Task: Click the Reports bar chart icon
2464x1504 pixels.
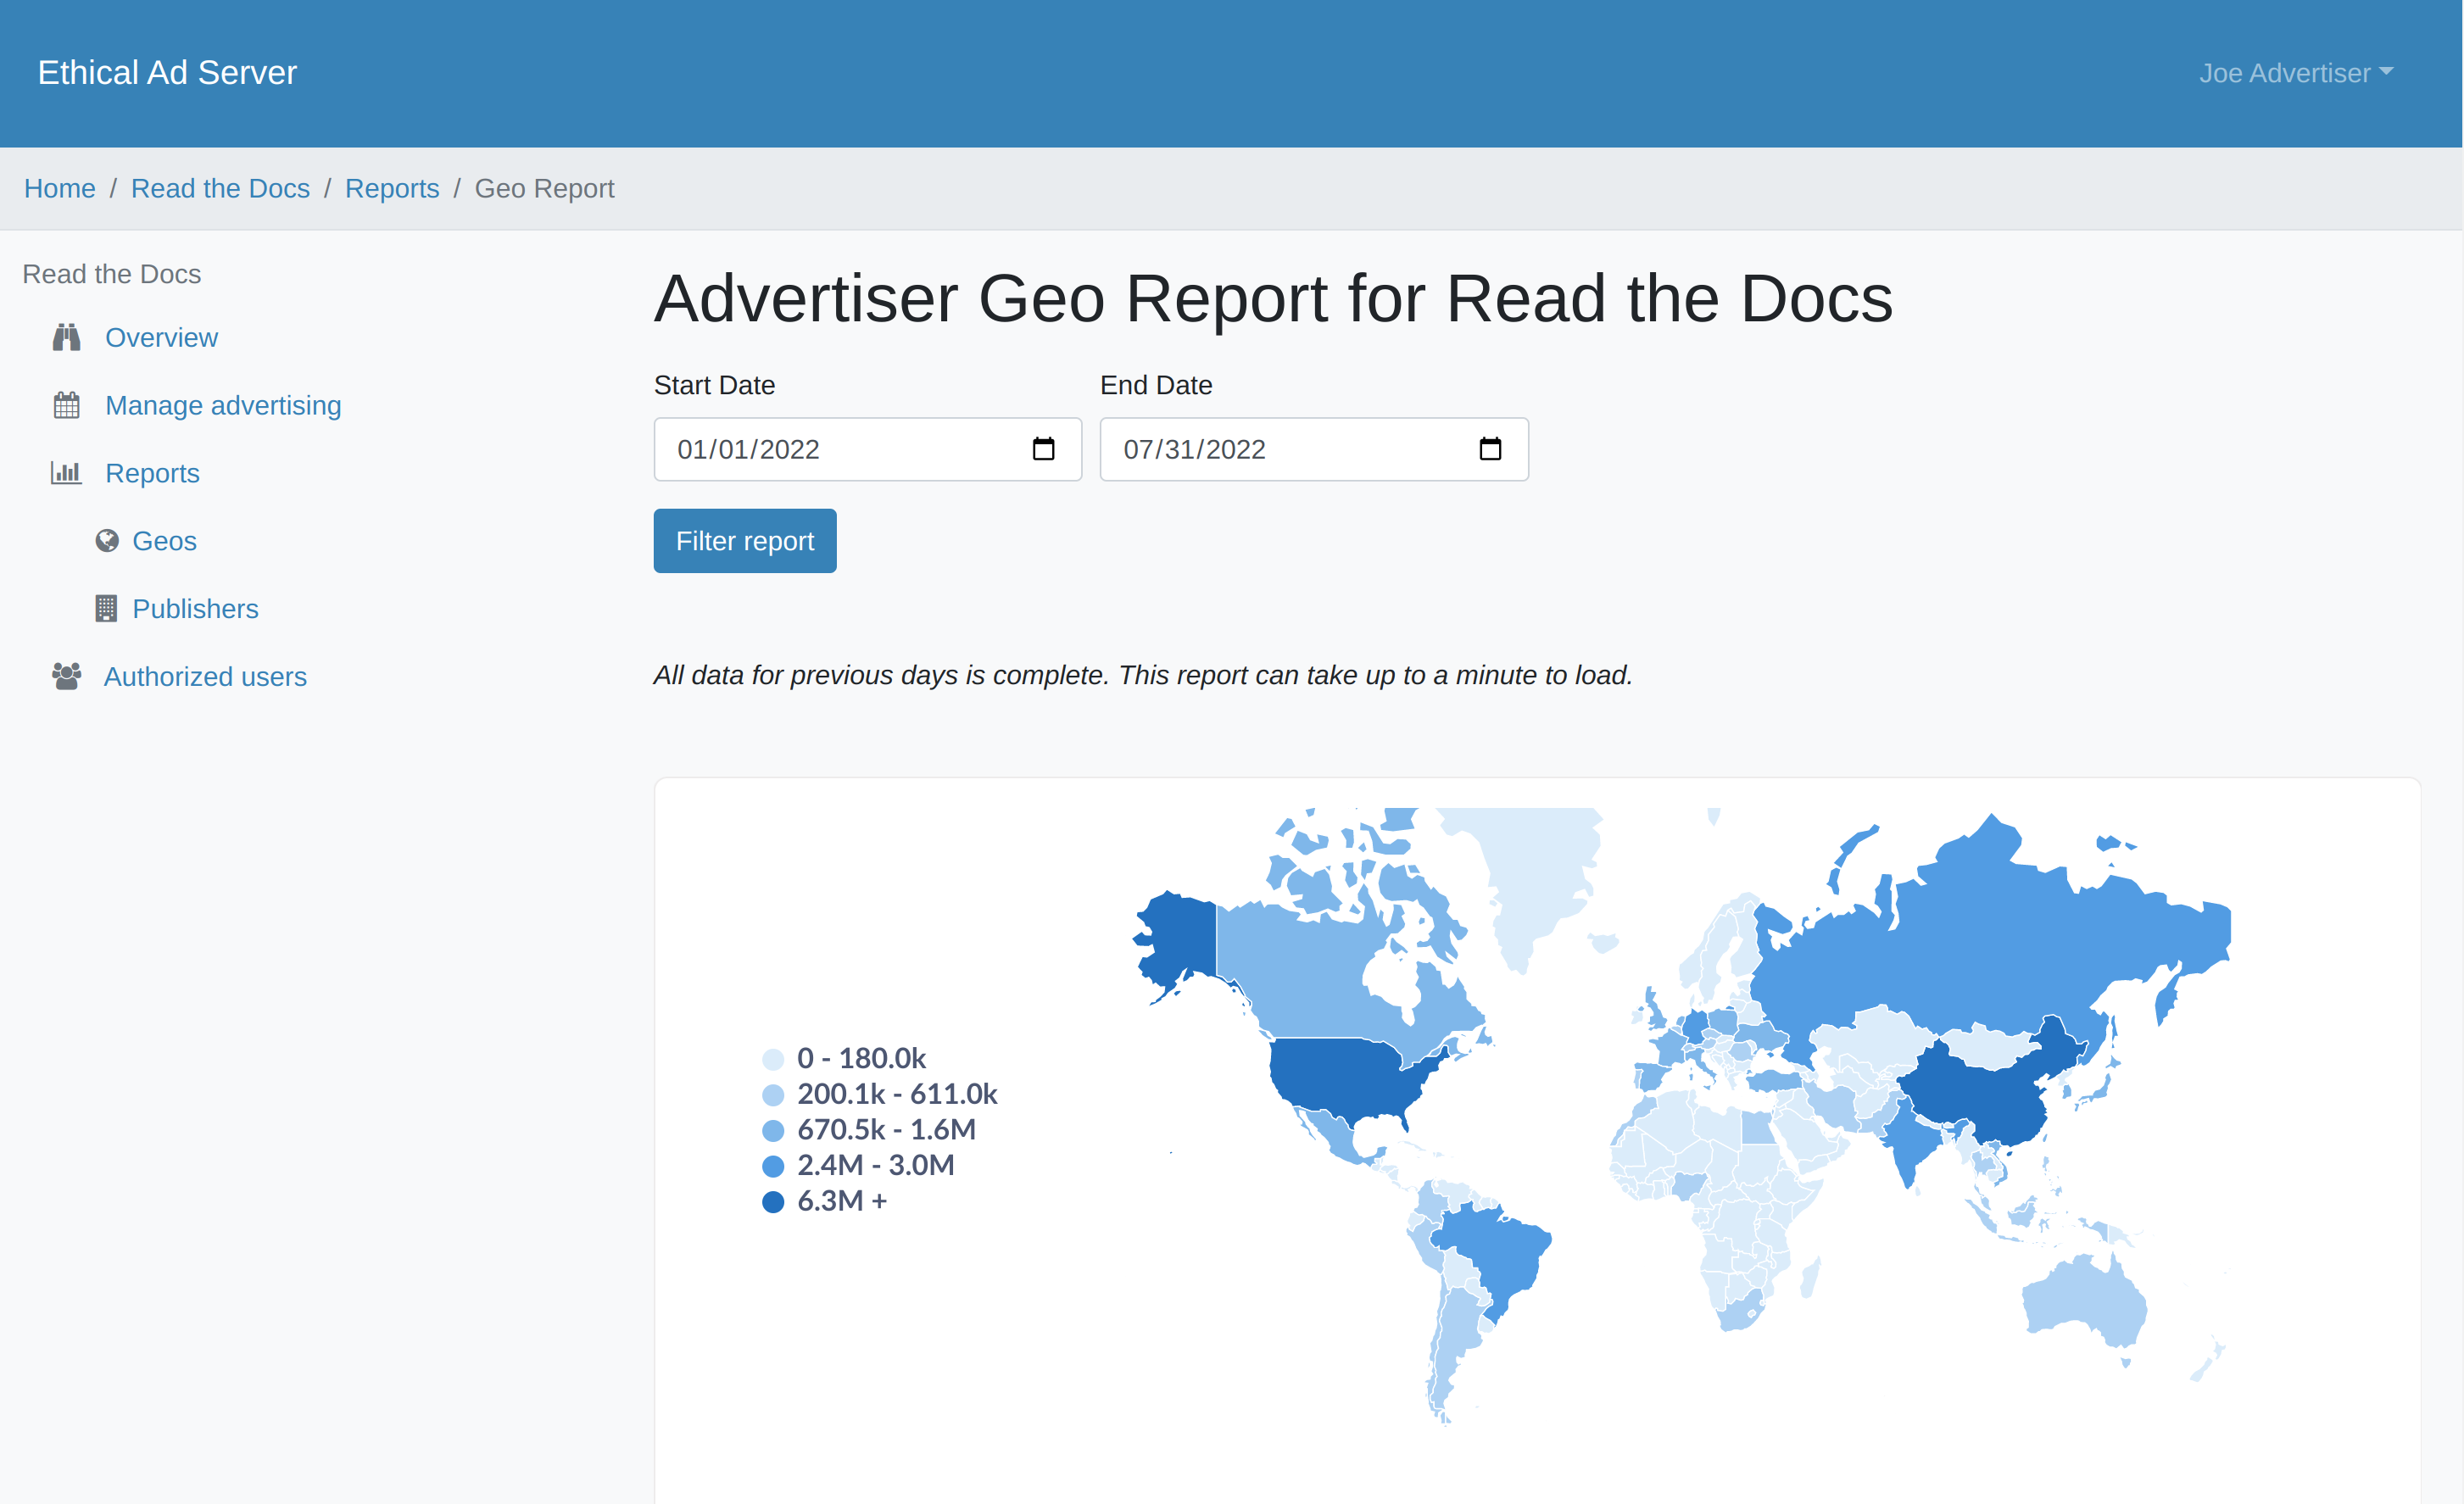Action: click(x=66, y=473)
